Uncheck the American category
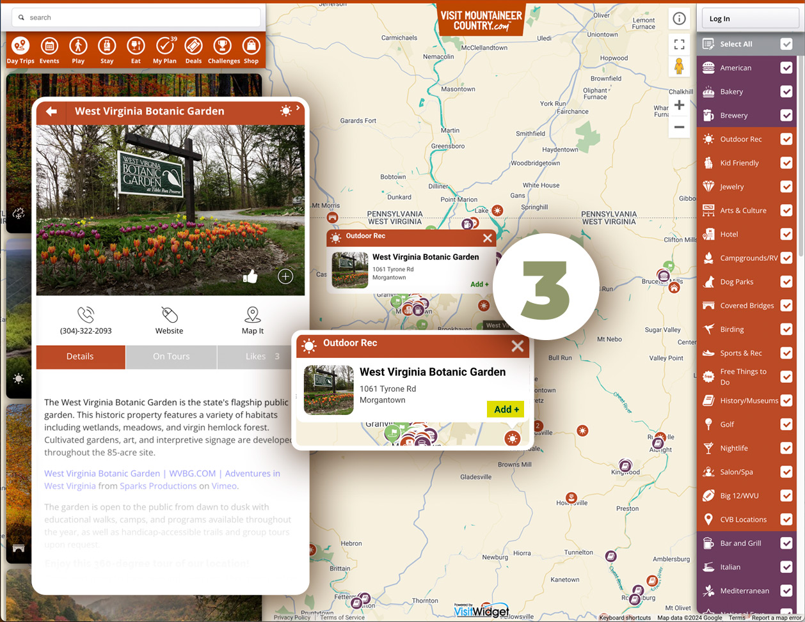 (786, 68)
